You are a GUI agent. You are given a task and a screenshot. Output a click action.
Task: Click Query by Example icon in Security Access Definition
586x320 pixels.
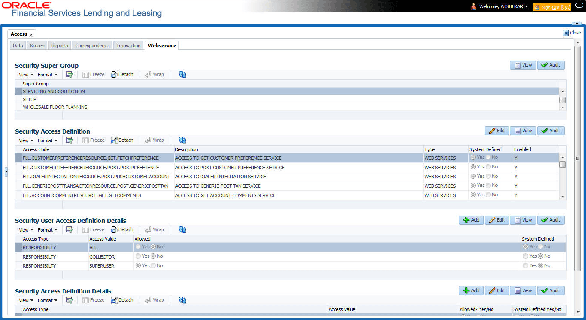click(69, 140)
